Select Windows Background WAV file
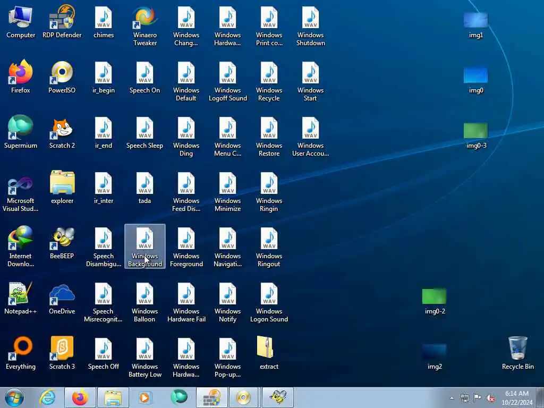The width and height of the screenshot is (544, 408). coord(144,247)
